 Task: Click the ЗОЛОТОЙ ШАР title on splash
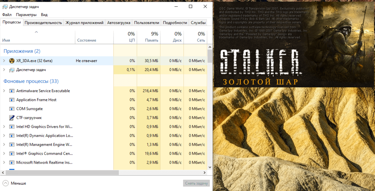[x=261, y=82]
